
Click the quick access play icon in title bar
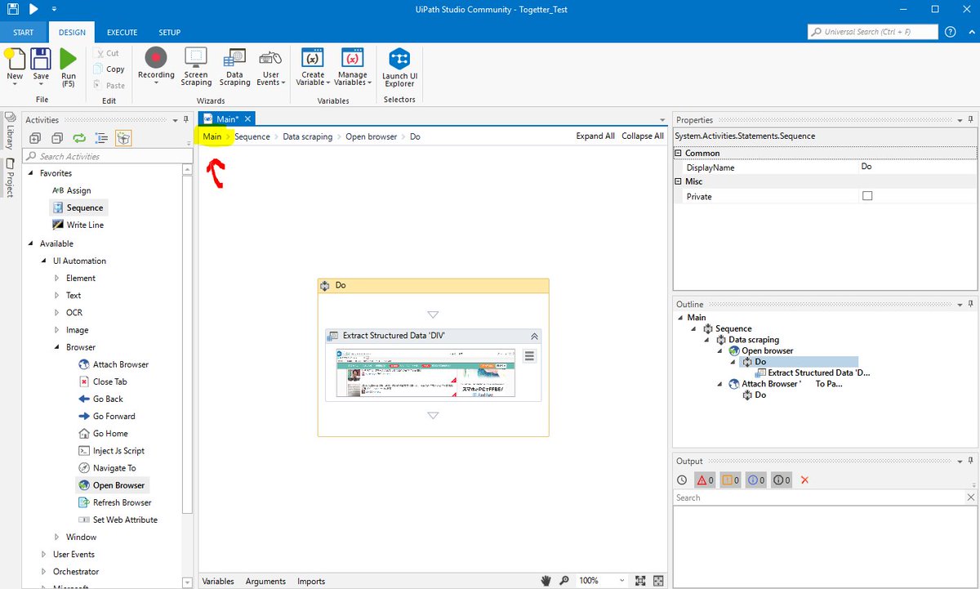[33, 9]
